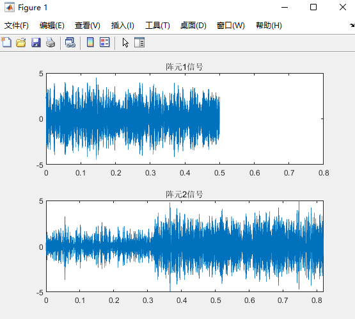Insert a legend using the toolbar icon
355x319 pixels.
(105, 42)
